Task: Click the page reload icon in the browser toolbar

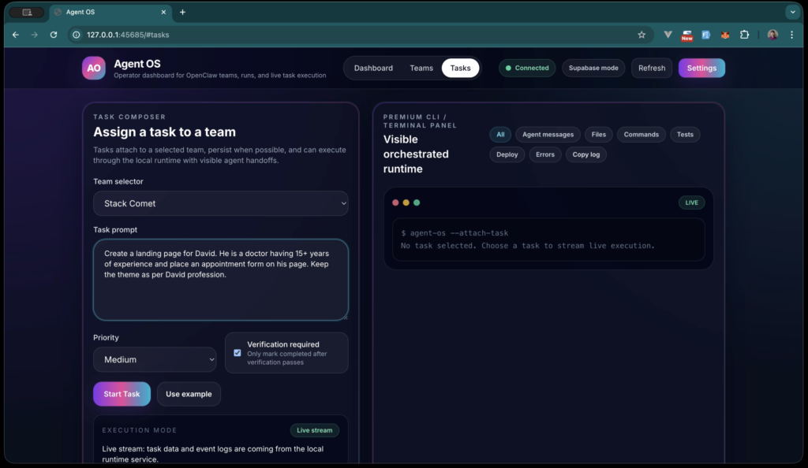Action: pos(53,35)
